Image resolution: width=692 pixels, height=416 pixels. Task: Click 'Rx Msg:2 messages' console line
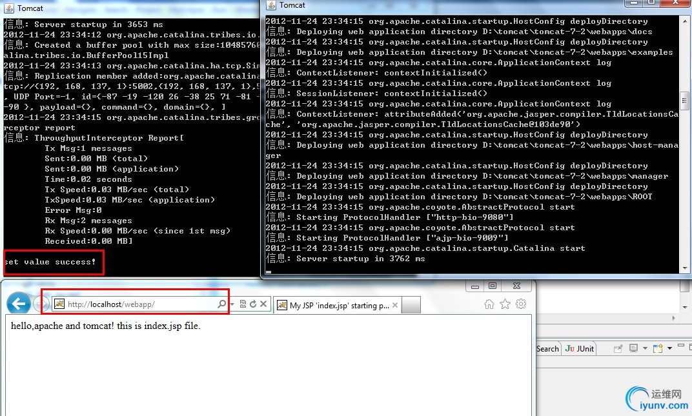[88, 221]
